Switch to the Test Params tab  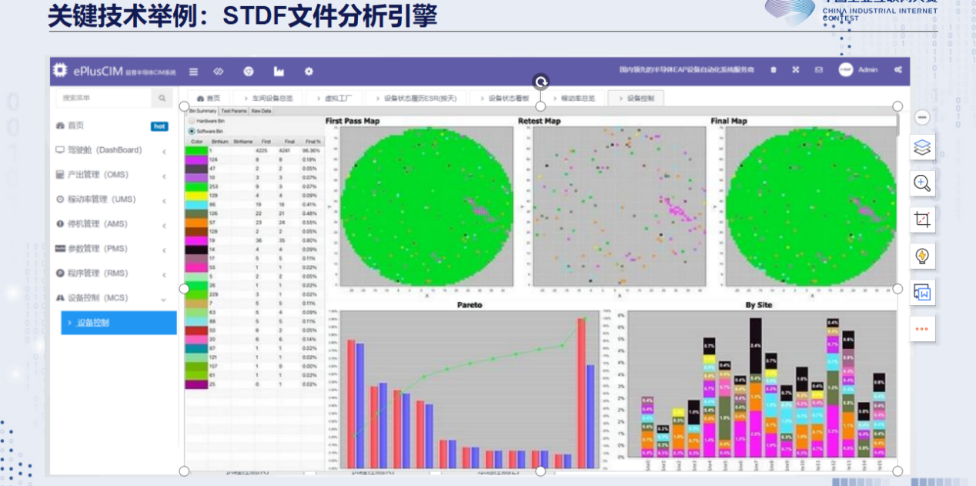point(233,111)
